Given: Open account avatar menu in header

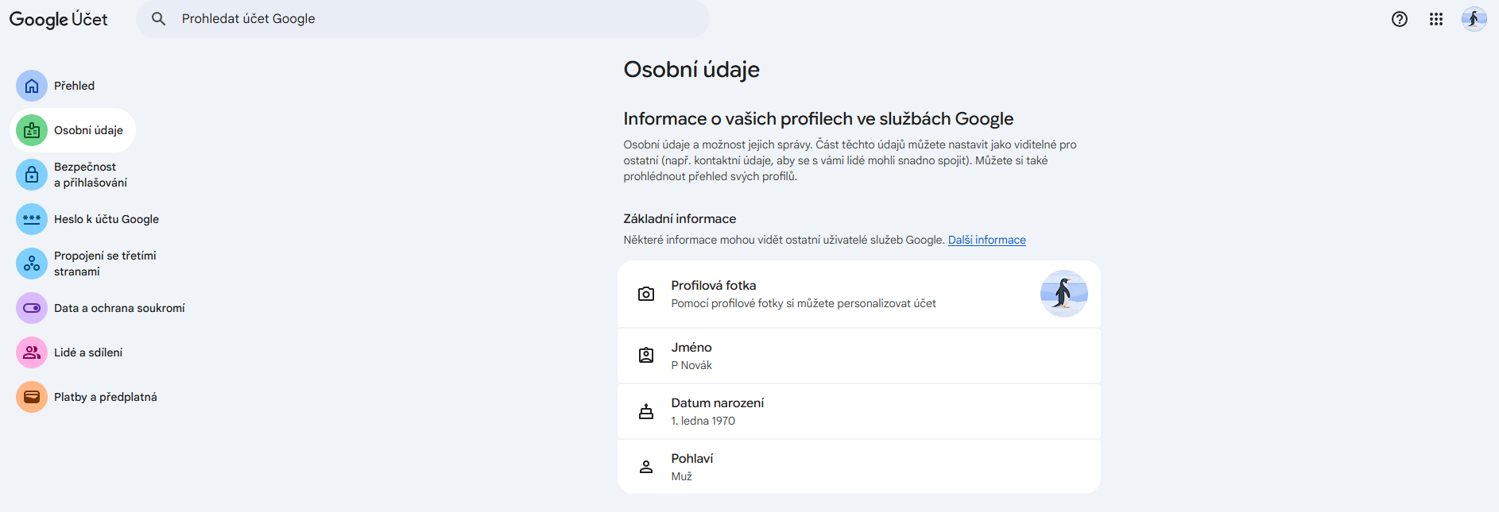Looking at the screenshot, I should click(1474, 19).
